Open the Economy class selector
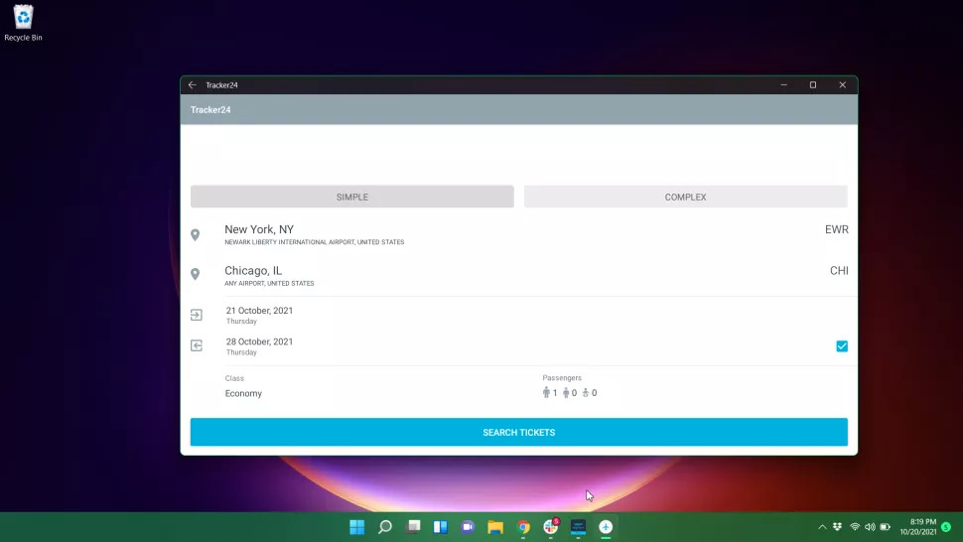Image resolution: width=963 pixels, height=542 pixels. click(243, 393)
